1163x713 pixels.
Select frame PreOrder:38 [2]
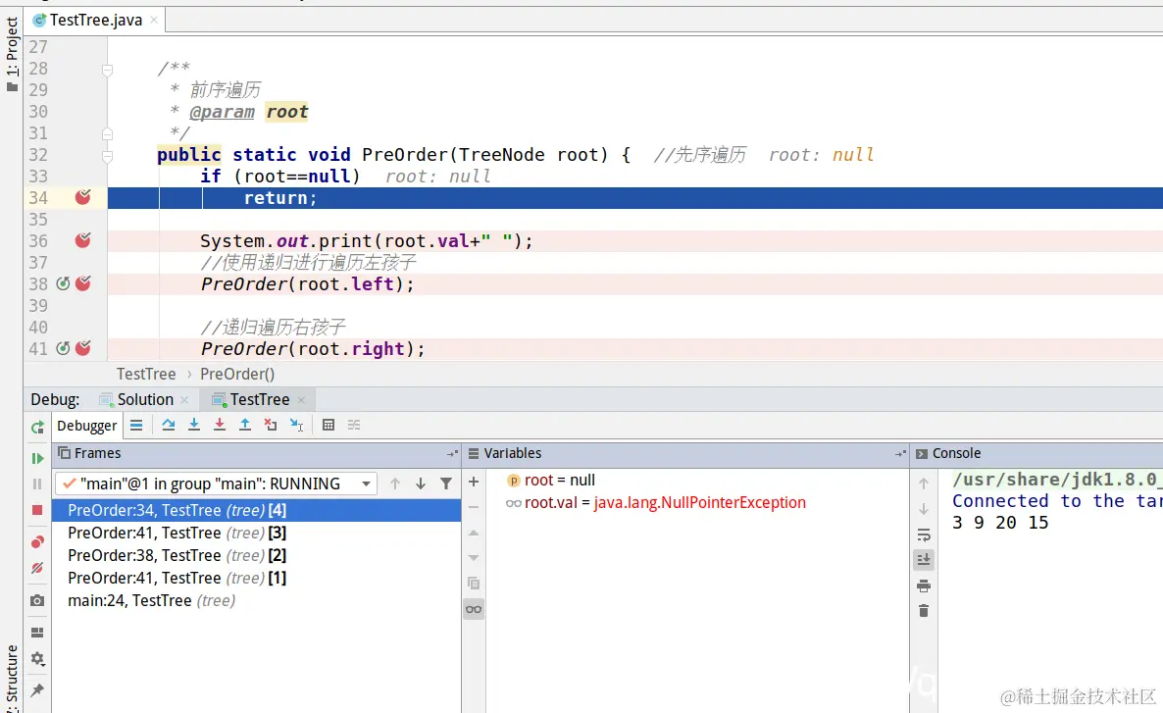click(257, 556)
